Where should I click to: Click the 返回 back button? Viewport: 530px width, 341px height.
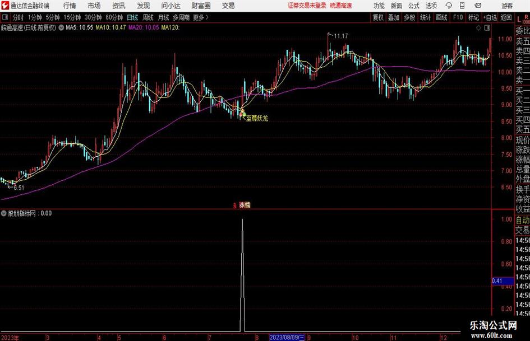pos(506,17)
